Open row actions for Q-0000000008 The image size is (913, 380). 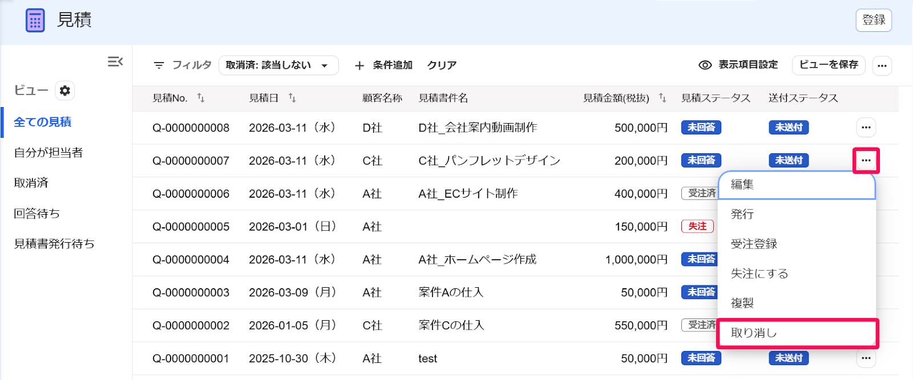[x=866, y=128]
